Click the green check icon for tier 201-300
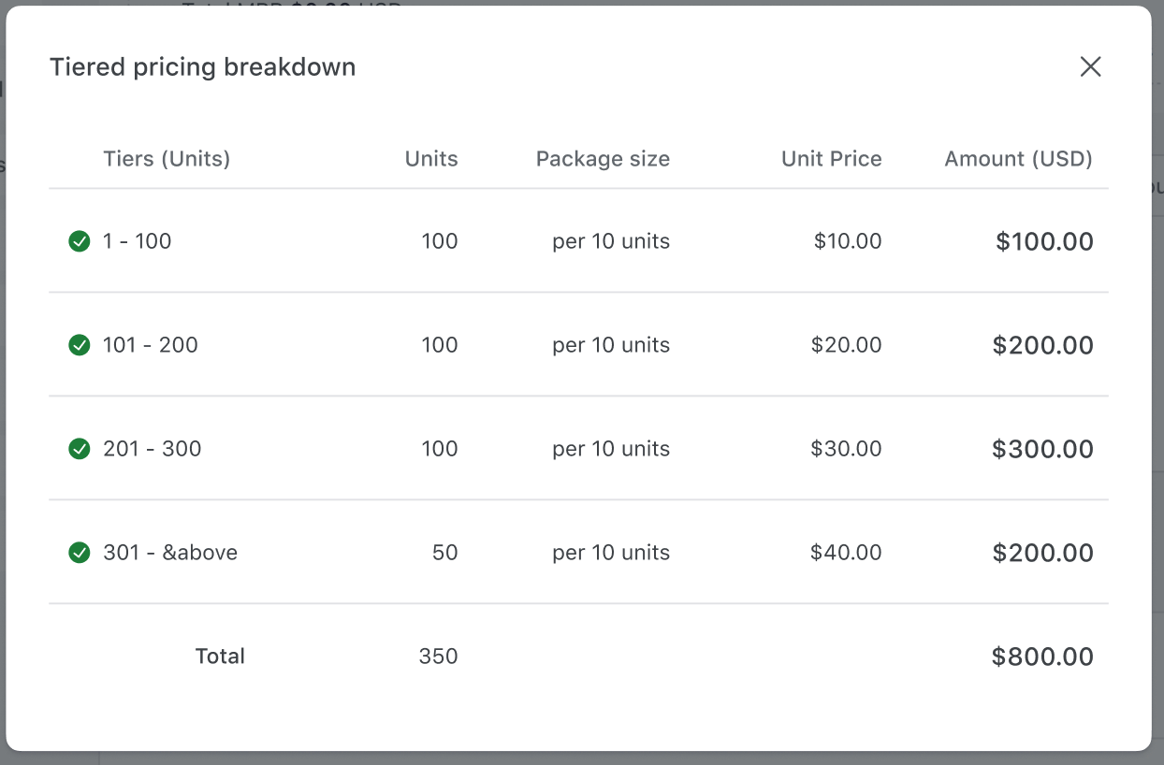Viewport: 1164px width, 765px height. [x=80, y=448]
